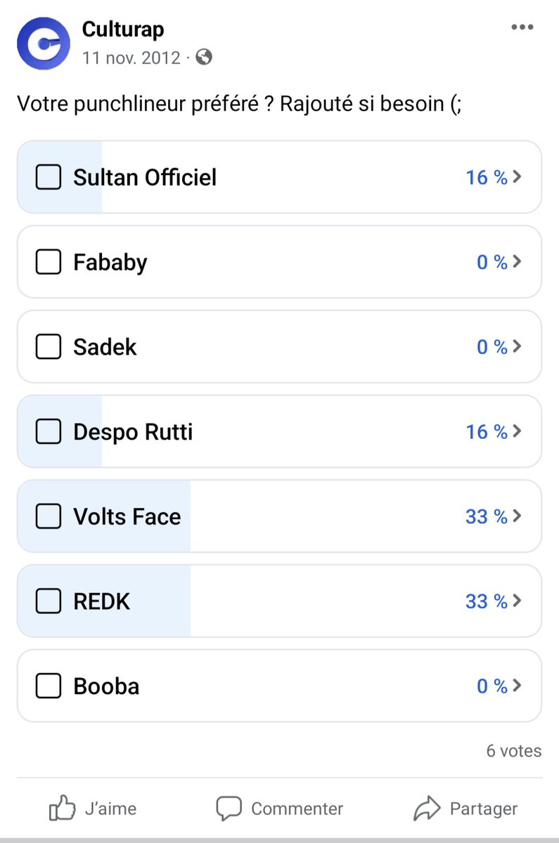Click the Sultan Officiel progress bar fill
This screenshot has width=559, height=843.
(x=60, y=177)
